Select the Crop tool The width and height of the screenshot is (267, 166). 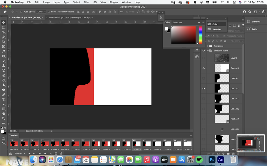click(x=4, y=42)
